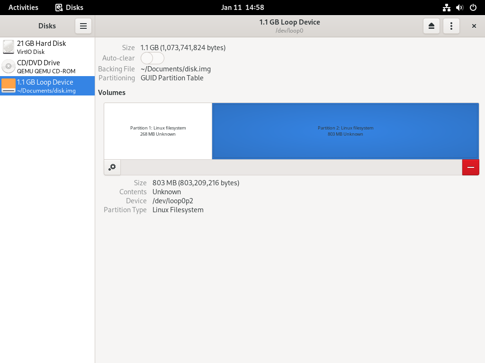Open the clock and calendar panel
The image size is (485, 363).
tap(242, 8)
